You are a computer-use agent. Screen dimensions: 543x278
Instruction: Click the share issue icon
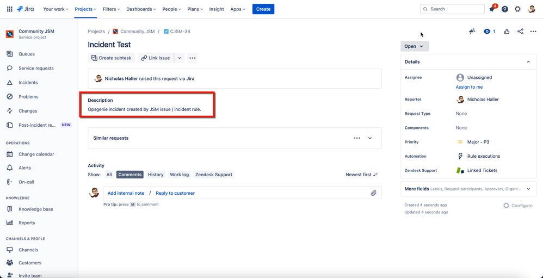point(520,32)
